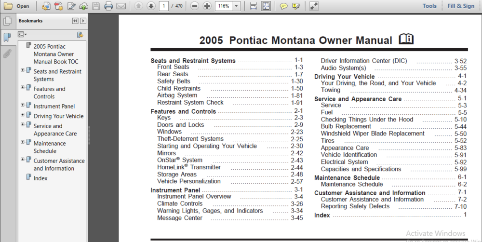Select the Instrument Panel bookmark label
482x242 pixels.
(x=54, y=106)
